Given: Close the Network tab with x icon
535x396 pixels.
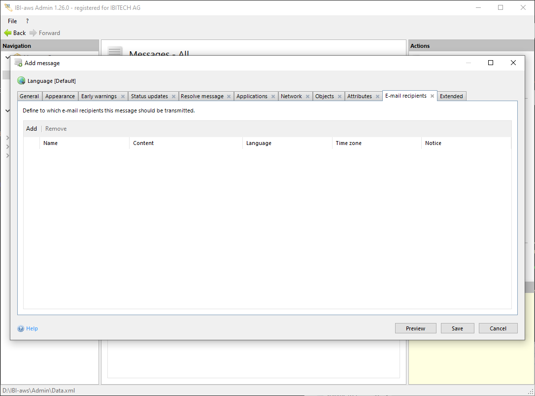Looking at the screenshot, I should [307, 97].
